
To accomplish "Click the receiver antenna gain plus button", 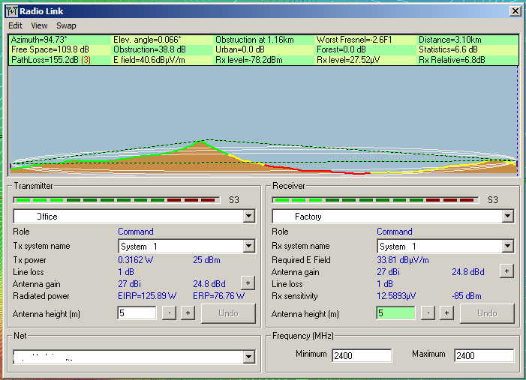I will pyautogui.click(x=506, y=271).
